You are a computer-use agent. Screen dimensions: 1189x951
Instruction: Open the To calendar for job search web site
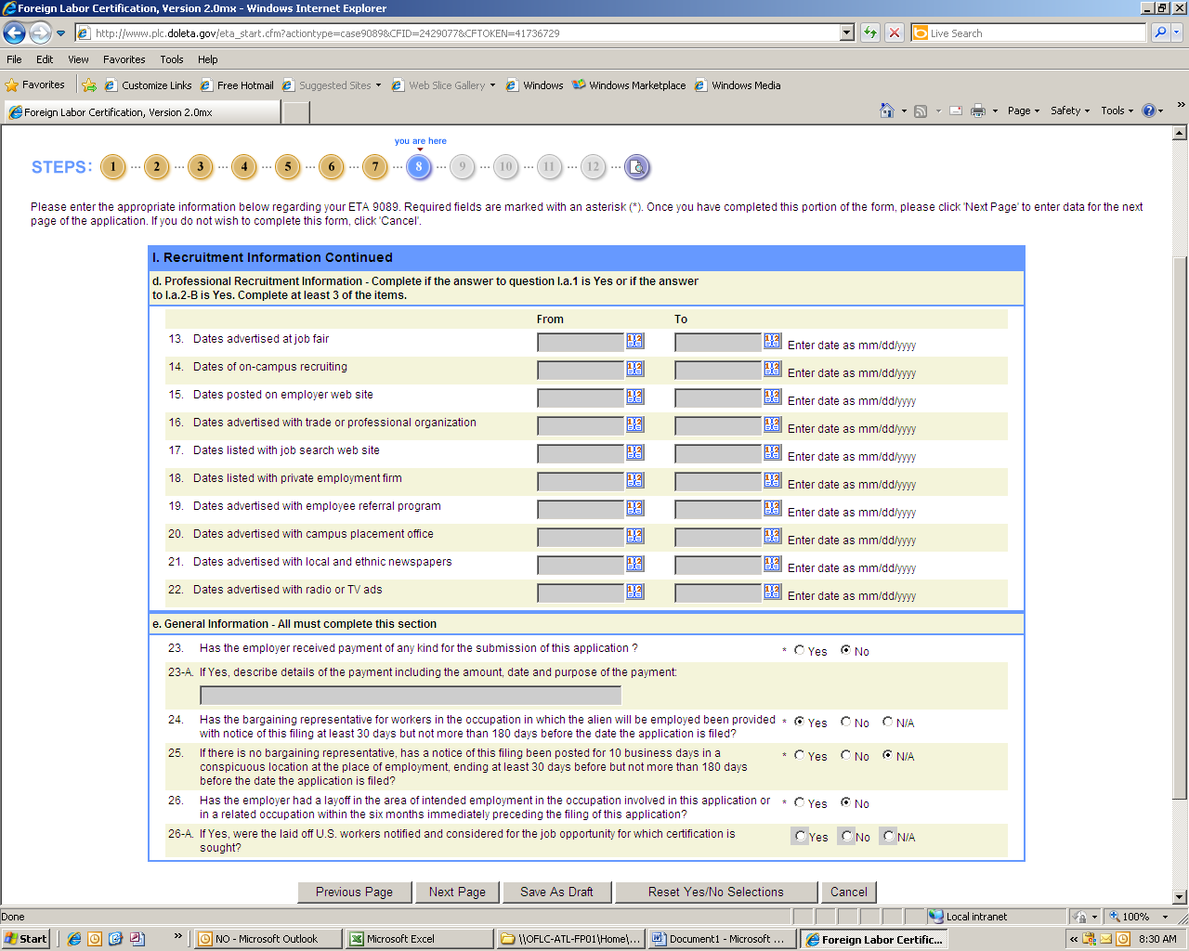773,452
